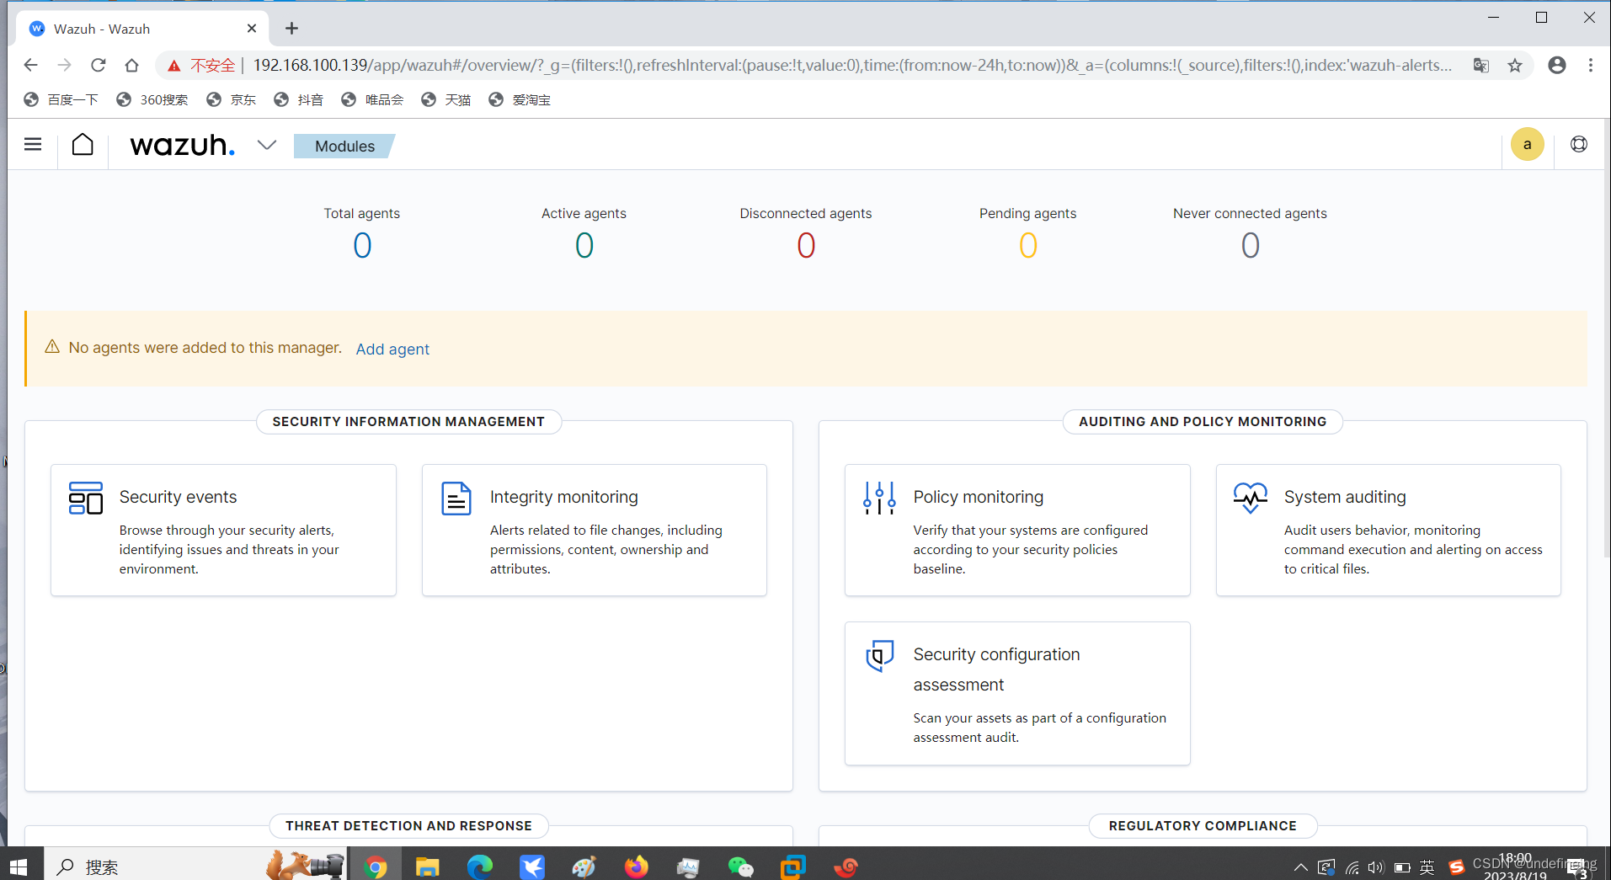Click the Total agents count
Image resolution: width=1611 pixels, height=880 pixels.
pyautogui.click(x=362, y=246)
